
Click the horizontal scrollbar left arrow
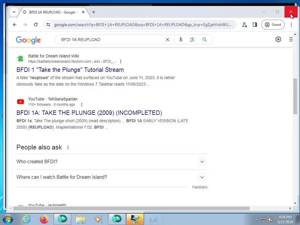click(11, 208)
